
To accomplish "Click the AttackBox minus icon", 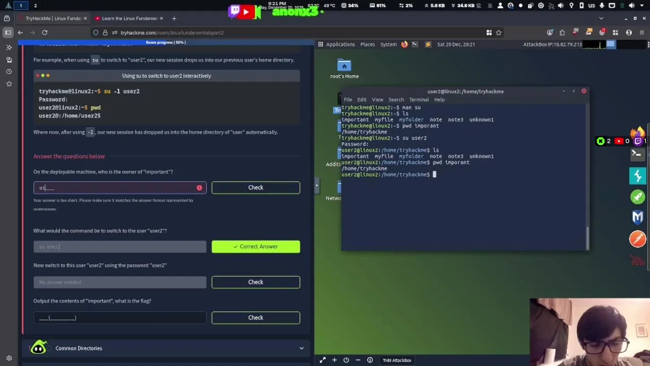I will [358, 360].
